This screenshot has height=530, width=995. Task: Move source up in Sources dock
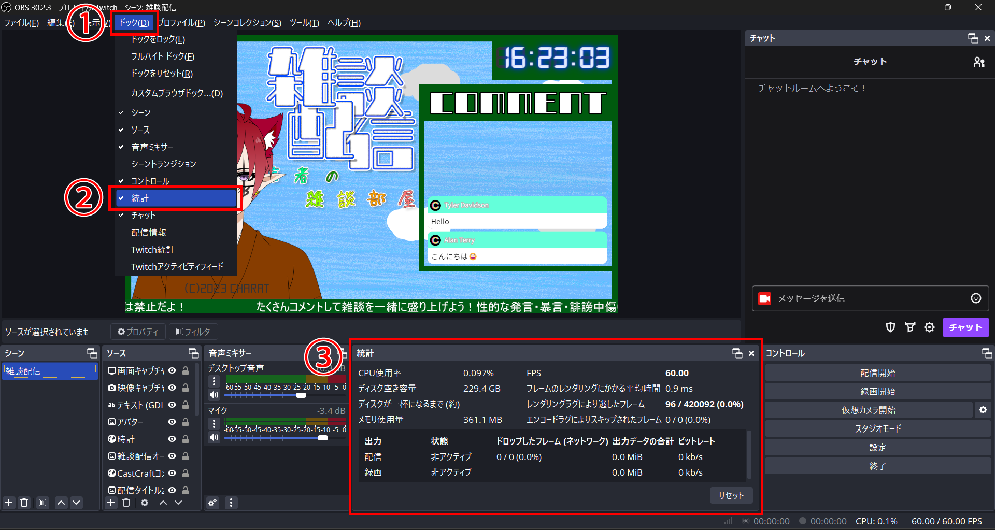pyautogui.click(x=163, y=503)
